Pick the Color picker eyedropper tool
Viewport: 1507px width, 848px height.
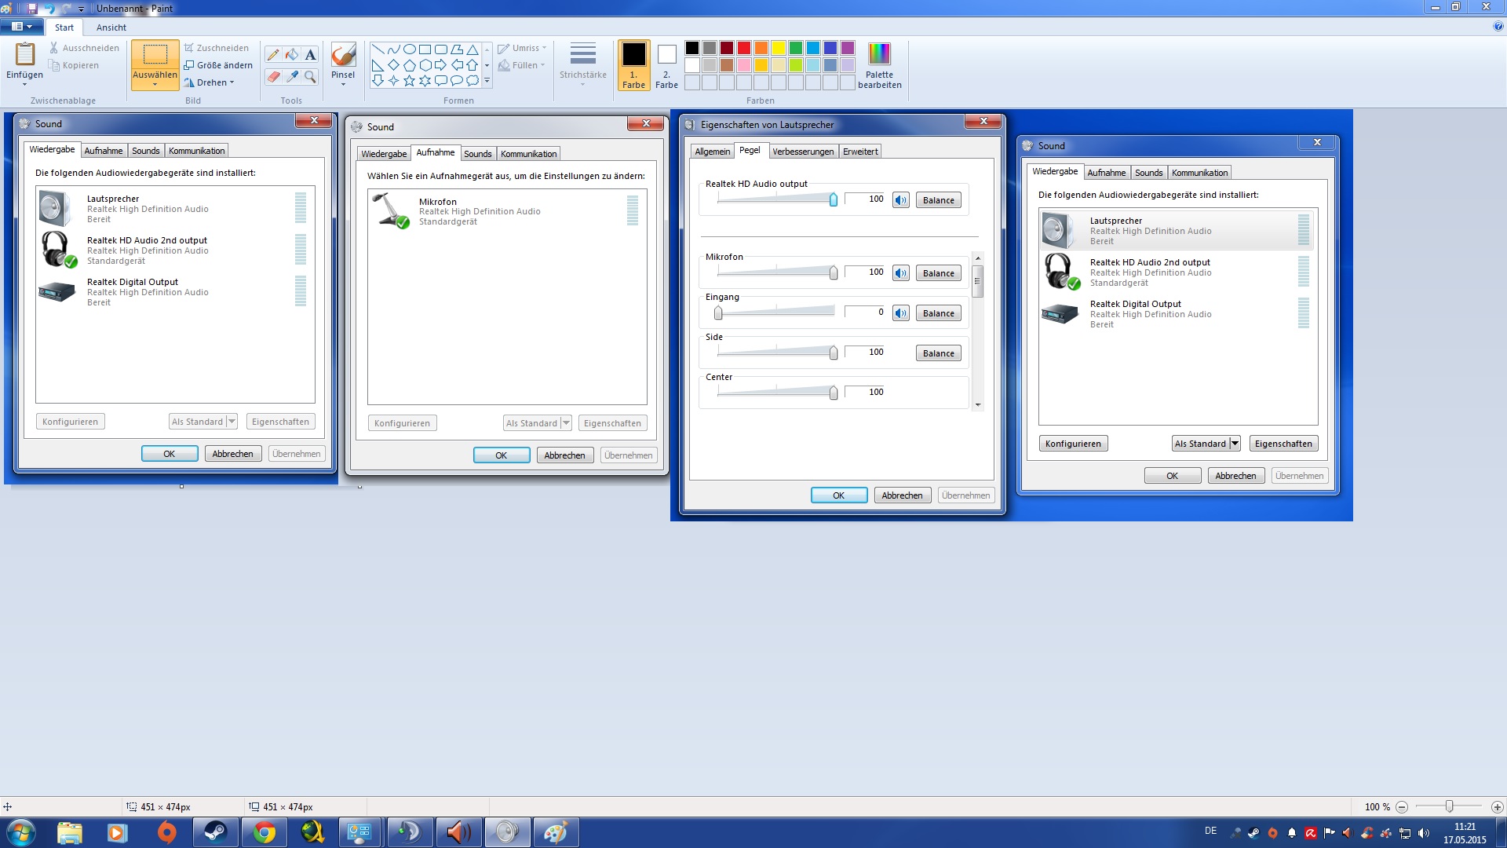click(291, 76)
